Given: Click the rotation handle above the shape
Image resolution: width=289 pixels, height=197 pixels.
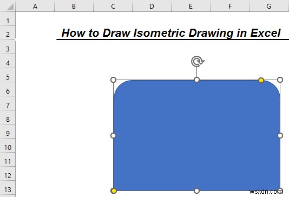Looking at the screenshot, I should pyautogui.click(x=198, y=61).
